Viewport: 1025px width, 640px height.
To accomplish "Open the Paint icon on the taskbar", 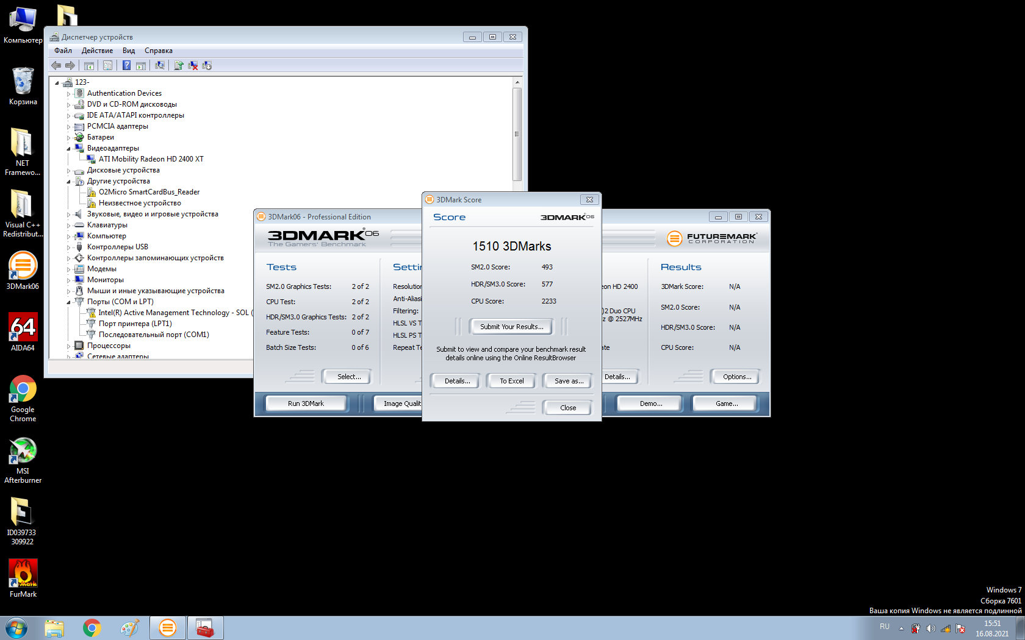I will pos(130,628).
